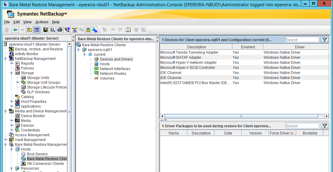The image size is (333, 172).
Task: Click Bootable column header
Action: pyautogui.click(x=310, y=133)
